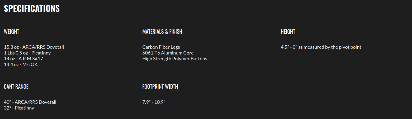Click the 15.3 oz ARCA/RRS Dovetail weight line
The width and height of the screenshot is (412, 119).
(x=34, y=47)
